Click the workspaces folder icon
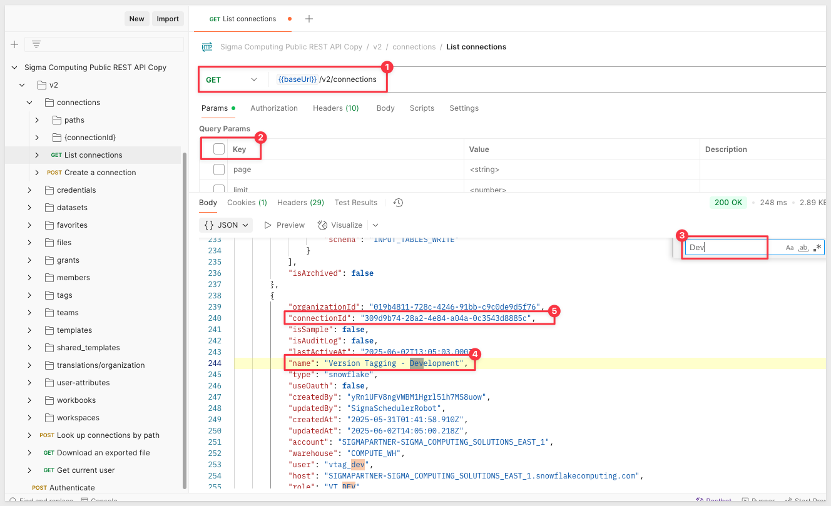Viewport: 831px width, 506px height. [49, 418]
